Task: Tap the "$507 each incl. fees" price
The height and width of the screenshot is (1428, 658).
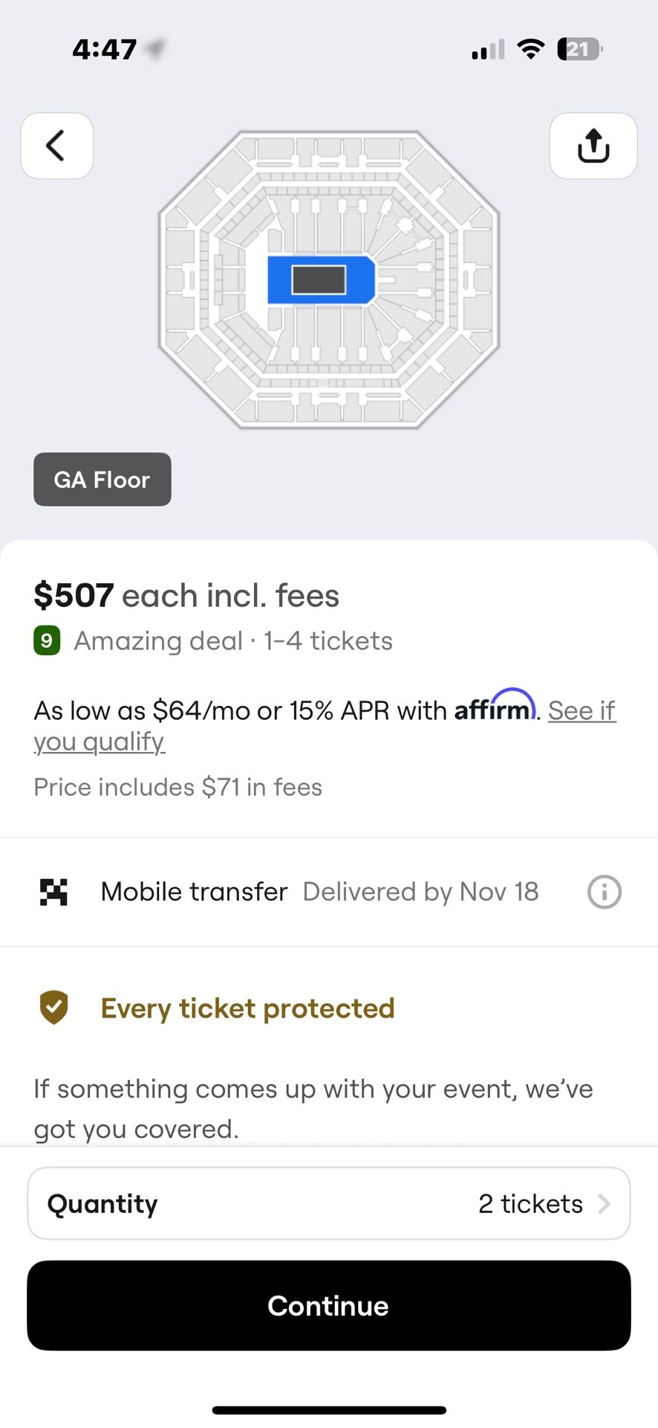Action: click(x=186, y=596)
